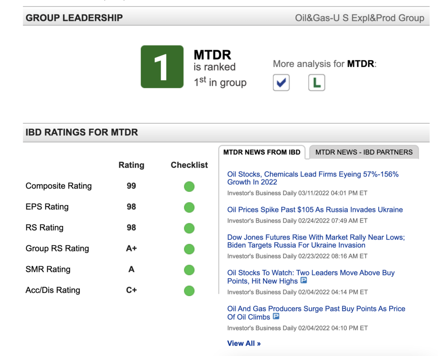Click SMR Rating green checklist dot
Viewport: 438px width, 356px height.
tap(189, 270)
